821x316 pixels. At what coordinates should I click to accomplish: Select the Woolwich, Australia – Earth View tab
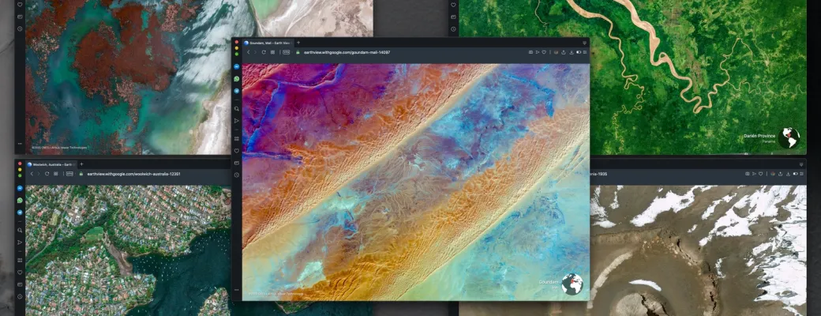click(51, 164)
